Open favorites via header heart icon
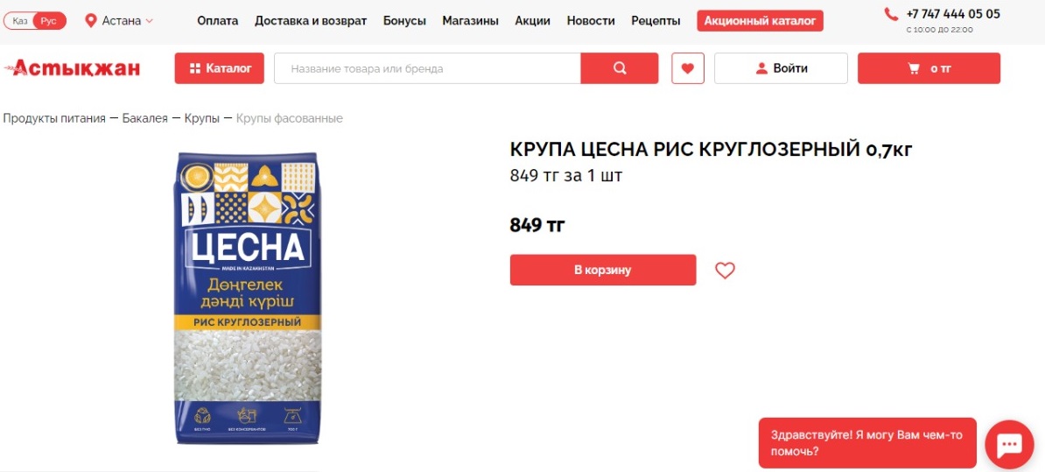This screenshot has width=1045, height=472. (688, 68)
